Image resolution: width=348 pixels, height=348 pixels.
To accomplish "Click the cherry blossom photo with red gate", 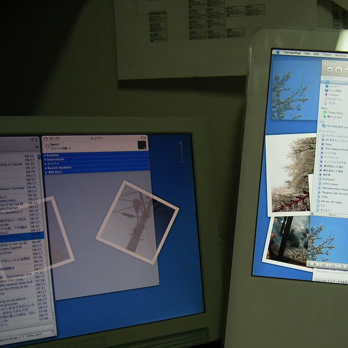I will [x=291, y=175].
